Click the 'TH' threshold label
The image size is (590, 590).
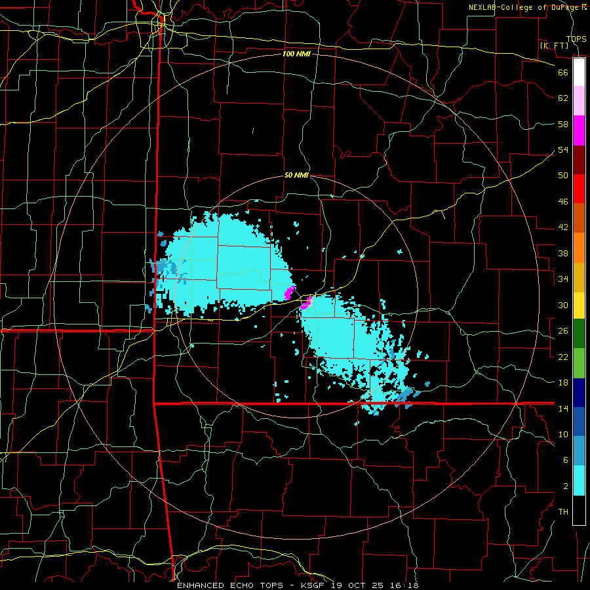563,511
